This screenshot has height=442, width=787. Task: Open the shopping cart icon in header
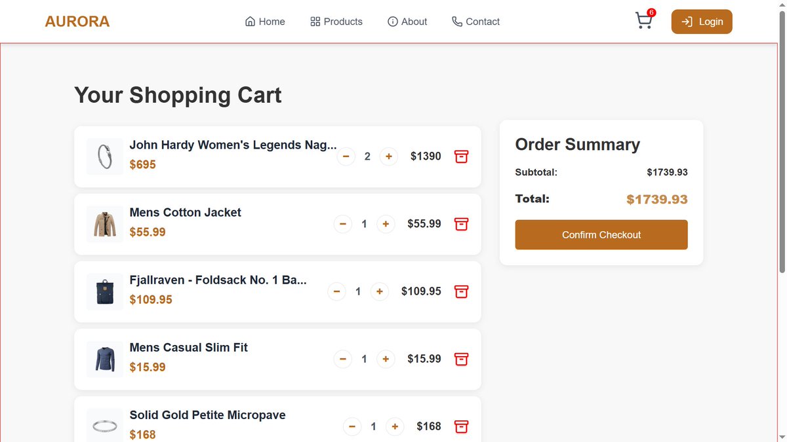[x=644, y=22]
